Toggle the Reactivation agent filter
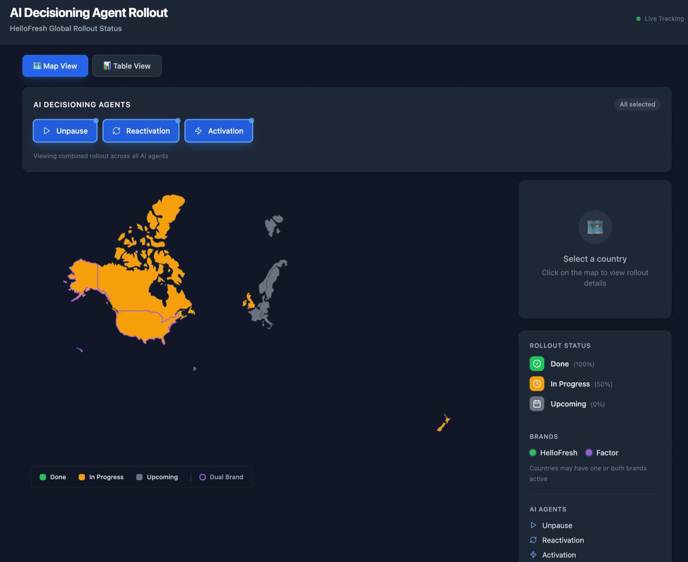 click(x=141, y=131)
